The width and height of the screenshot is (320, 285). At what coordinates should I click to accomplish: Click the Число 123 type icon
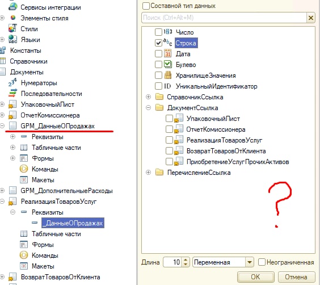pos(168,32)
